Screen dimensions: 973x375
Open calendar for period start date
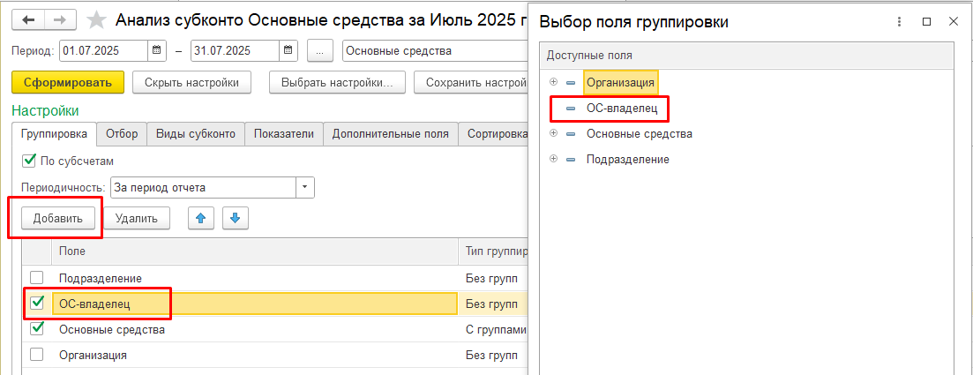click(156, 51)
